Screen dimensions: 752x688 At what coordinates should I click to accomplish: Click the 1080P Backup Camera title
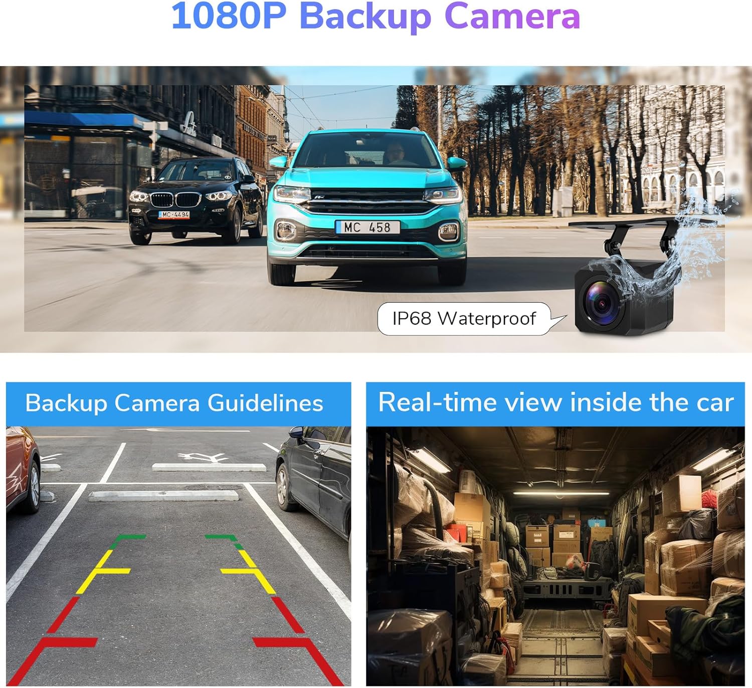tap(375, 17)
